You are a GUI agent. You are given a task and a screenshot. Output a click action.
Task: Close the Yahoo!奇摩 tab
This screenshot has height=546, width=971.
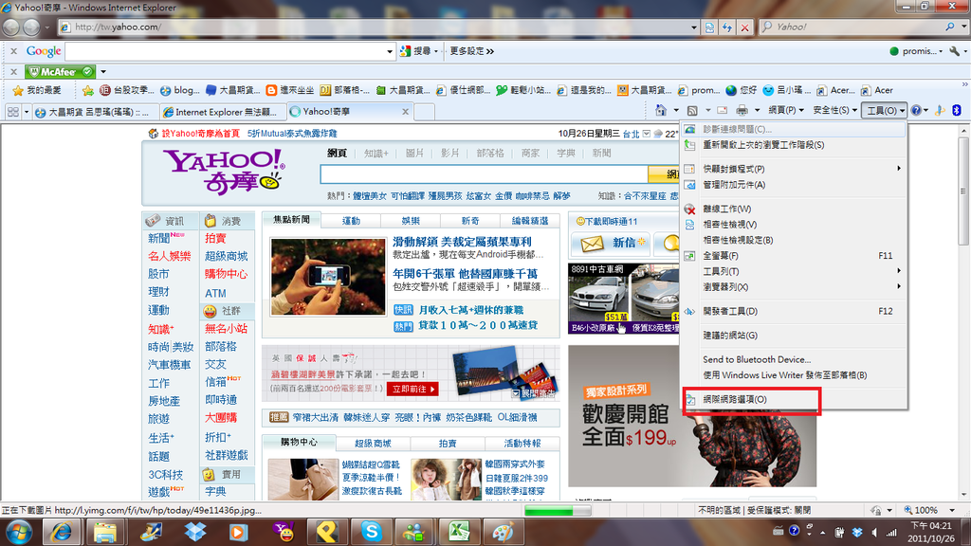[x=406, y=112]
